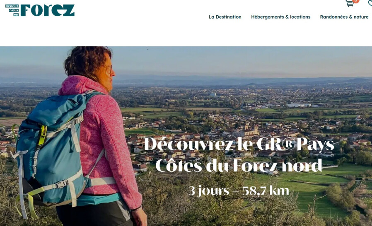Click the sky area of the hero banner
This screenshot has height=226, width=372.
(x=237, y=60)
